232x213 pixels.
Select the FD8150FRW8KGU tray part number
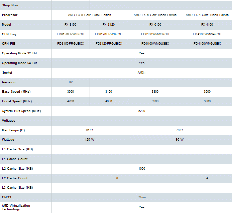click(71, 34)
